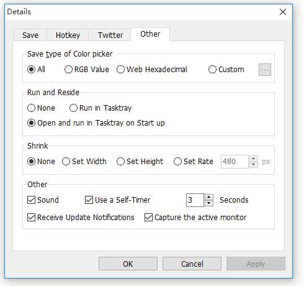Screen dimensions: 304x286
Task: Open custom color format ellipsis button
Action: pyautogui.click(x=265, y=70)
